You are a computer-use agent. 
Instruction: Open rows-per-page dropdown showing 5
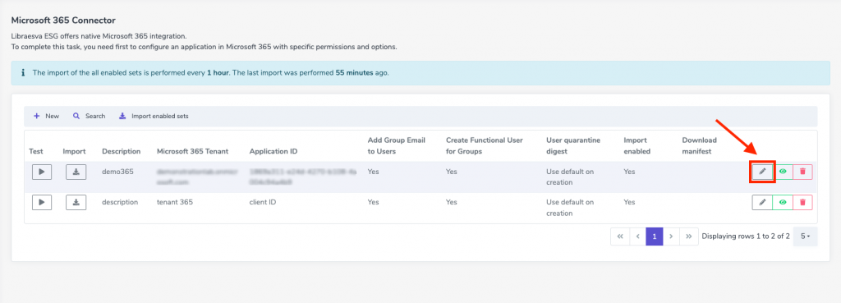(805, 236)
